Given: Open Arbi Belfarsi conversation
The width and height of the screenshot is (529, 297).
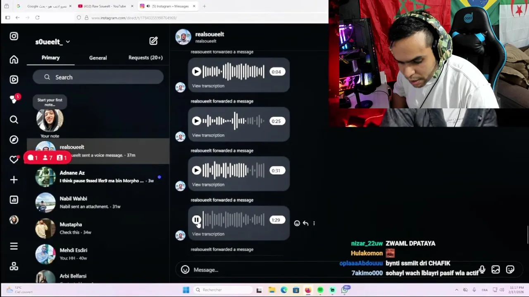Looking at the screenshot, I should (98, 276).
